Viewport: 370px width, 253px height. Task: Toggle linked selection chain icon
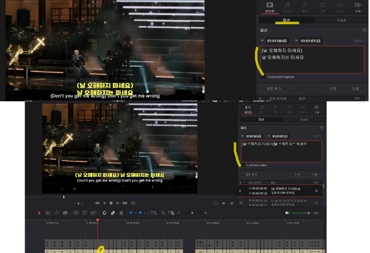coord(113,213)
